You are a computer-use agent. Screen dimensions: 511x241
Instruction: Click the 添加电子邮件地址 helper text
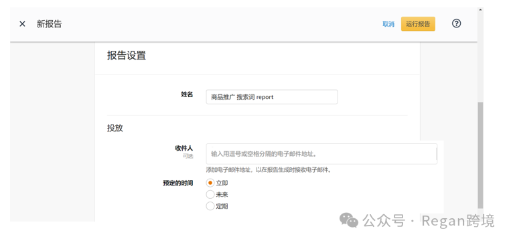click(x=269, y=170)
